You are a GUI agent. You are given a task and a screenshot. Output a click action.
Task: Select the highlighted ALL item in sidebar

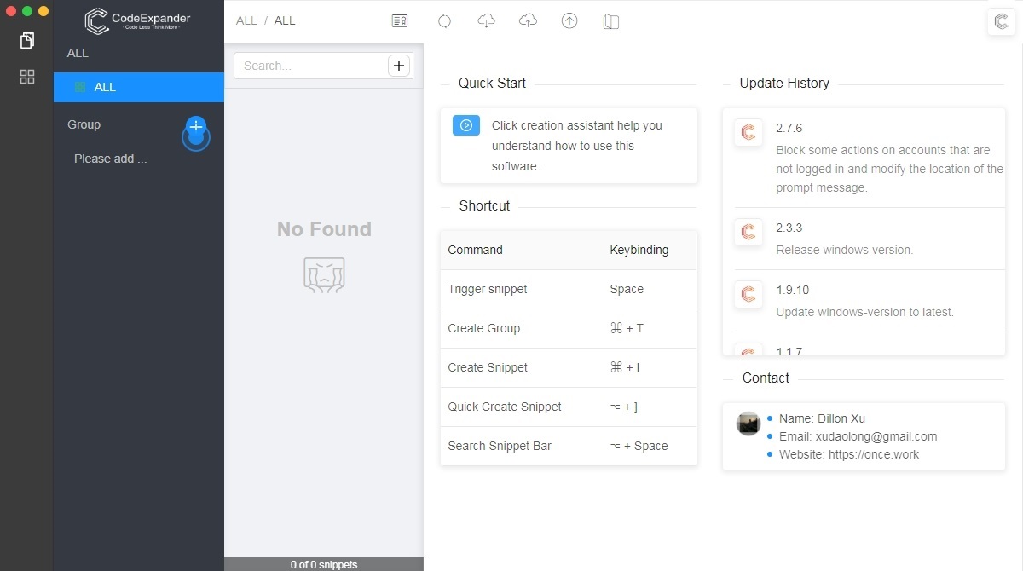tap(139, 87)
